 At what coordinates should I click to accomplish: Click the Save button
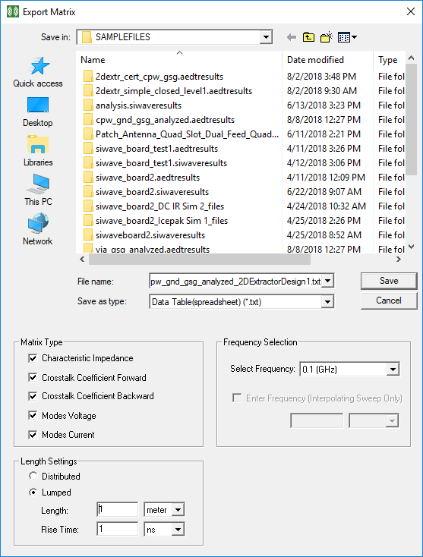[389, 281]
